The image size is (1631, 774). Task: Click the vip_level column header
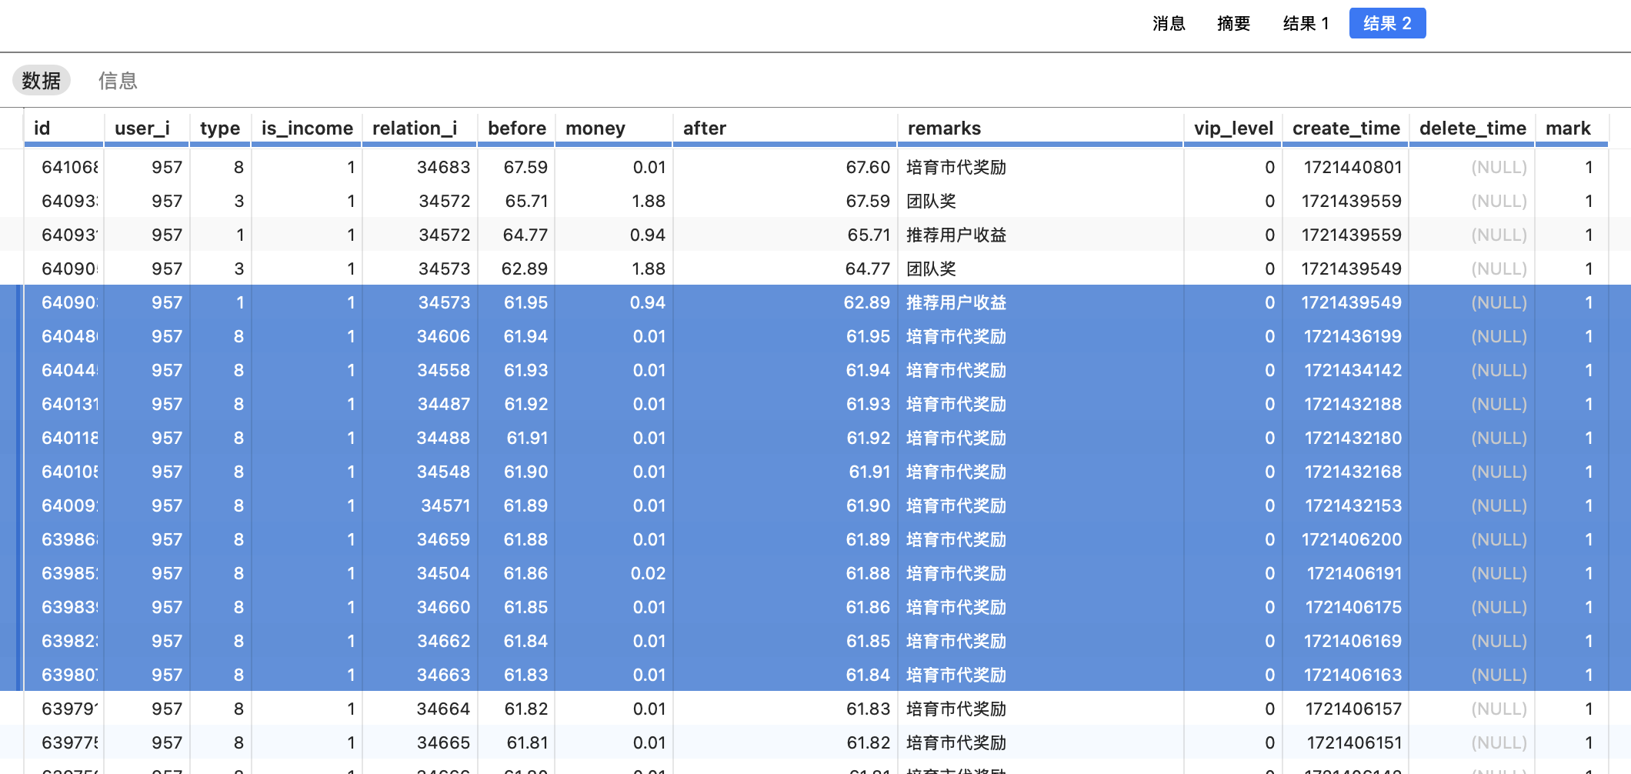click(1233, 128)
